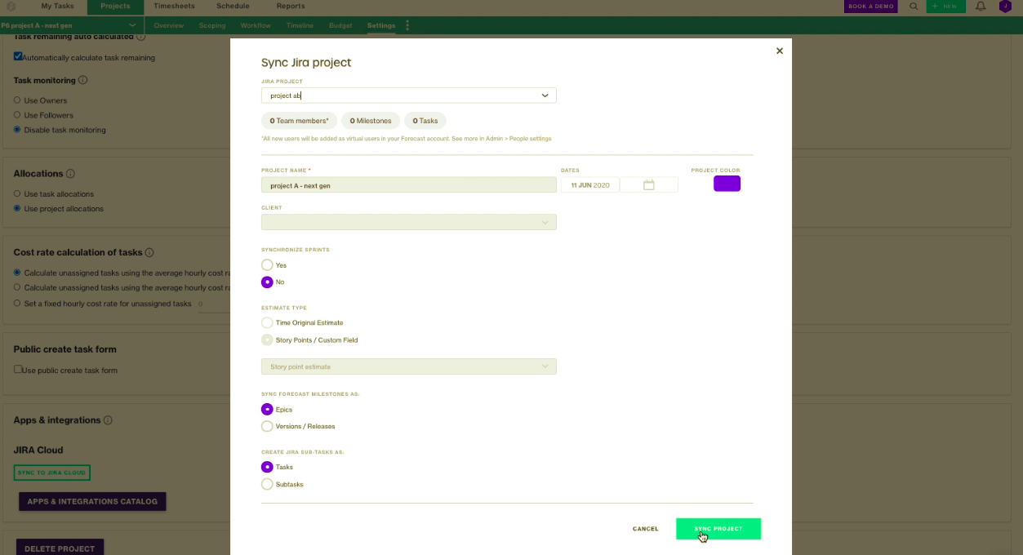
Task: Create Jira sub-tasks as Subtasks
Action: [267, 485]
